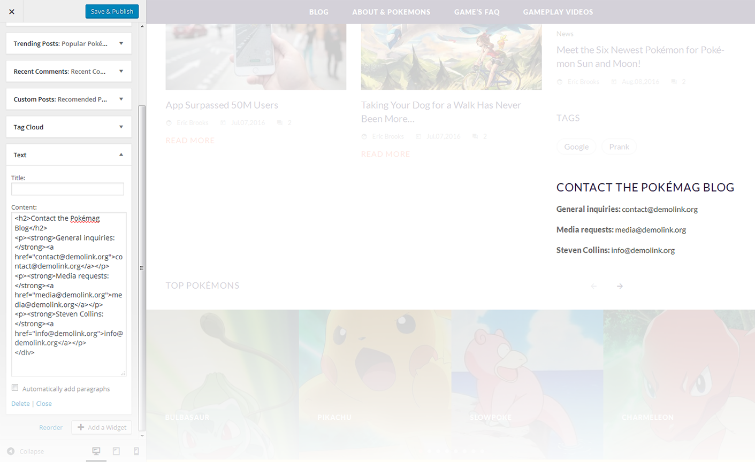
Task: Close the customizer with the X icon
Action: point(12,11)
